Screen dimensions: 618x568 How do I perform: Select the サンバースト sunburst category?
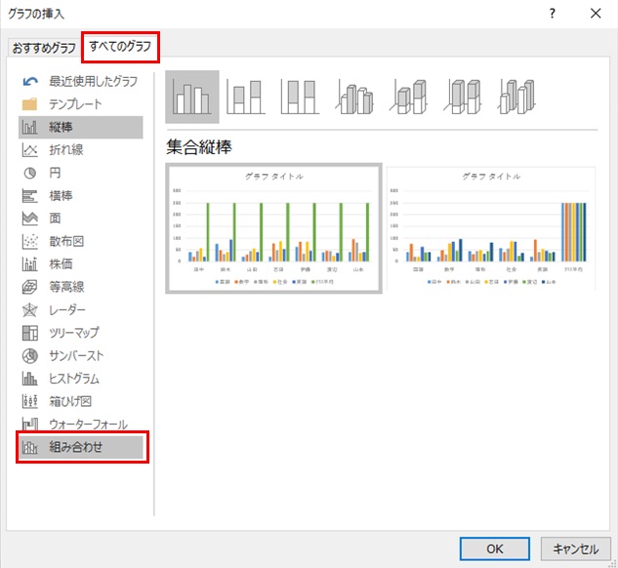(x=80, y=355)
